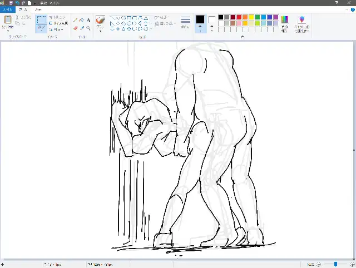
Task: Select the Fill with color bucket tool
Action: click(x=82, y=20)
